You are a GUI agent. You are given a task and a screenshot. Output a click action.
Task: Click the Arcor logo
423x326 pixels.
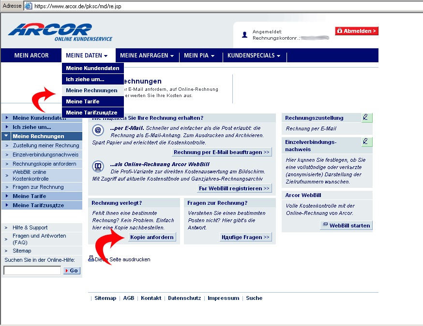coord(60,32)
